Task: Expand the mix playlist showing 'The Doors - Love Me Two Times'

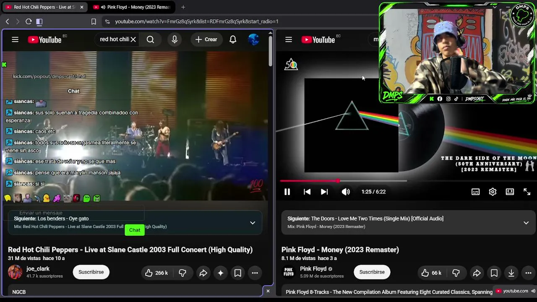Action: pyautogui.click(x=526, y=223)
